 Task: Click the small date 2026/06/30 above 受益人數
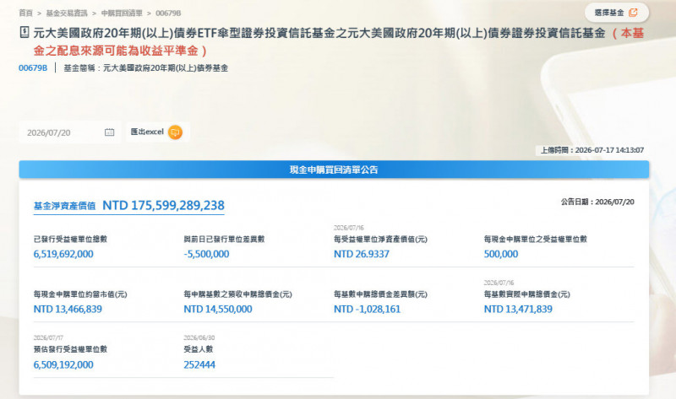[x=199, y=338]
